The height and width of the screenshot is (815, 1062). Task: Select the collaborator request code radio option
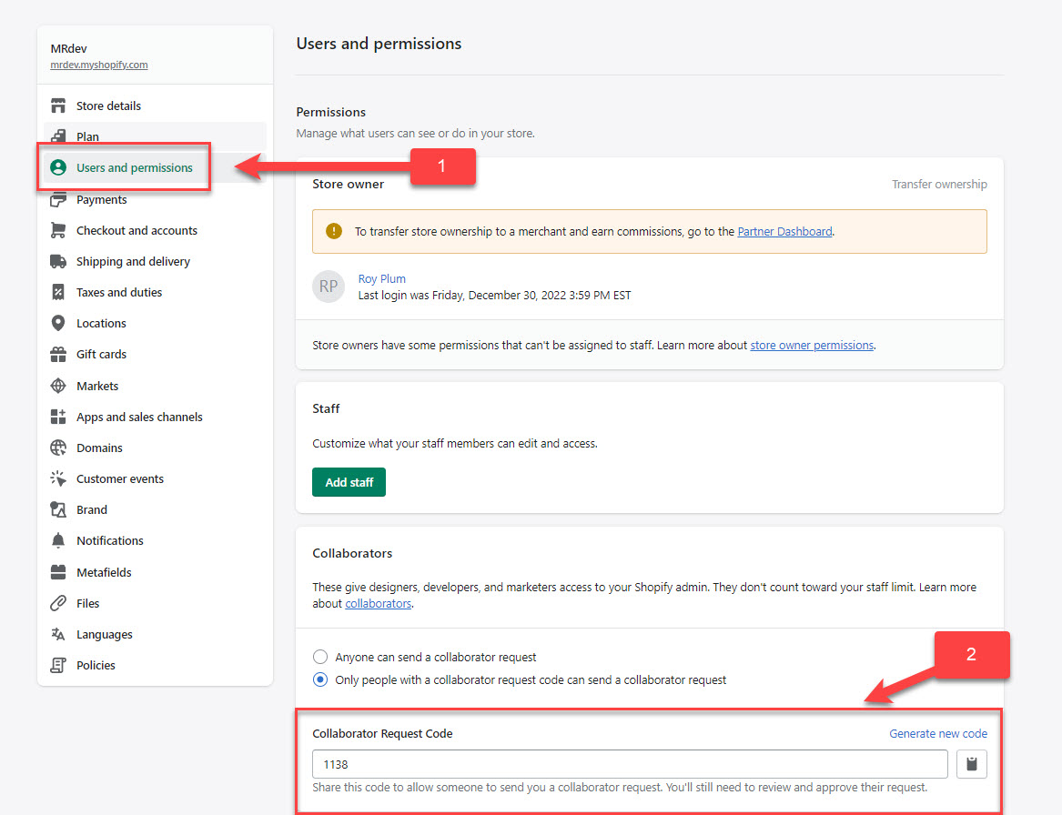point(319,679)
